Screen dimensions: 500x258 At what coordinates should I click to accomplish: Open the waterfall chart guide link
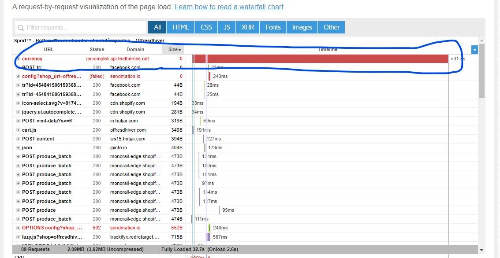pyautogui.click(x=229, y=7)
